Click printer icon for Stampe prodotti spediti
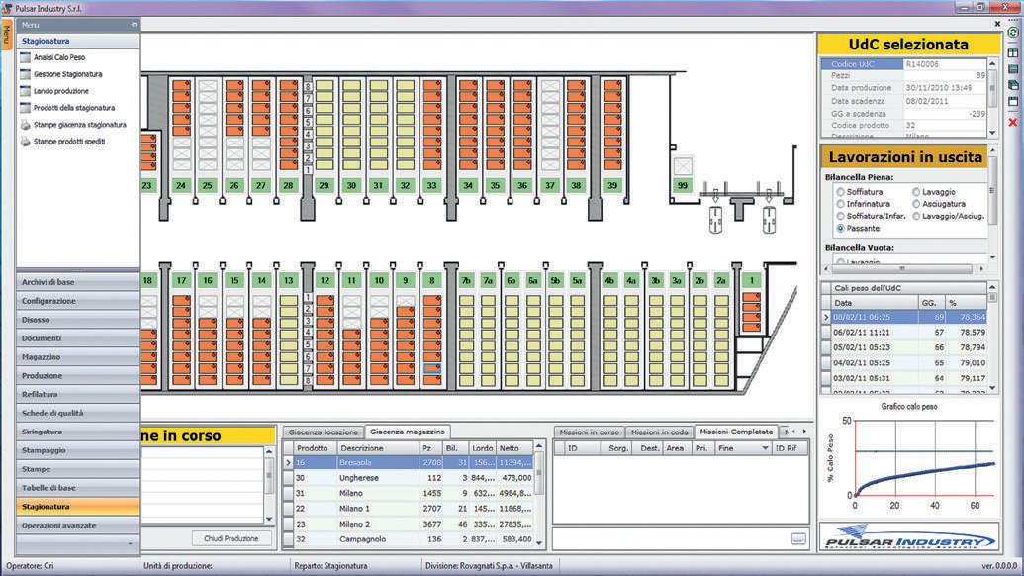The width and height of the screenshot is (1024, 576). pyautogui.click(x=26, y=142)
